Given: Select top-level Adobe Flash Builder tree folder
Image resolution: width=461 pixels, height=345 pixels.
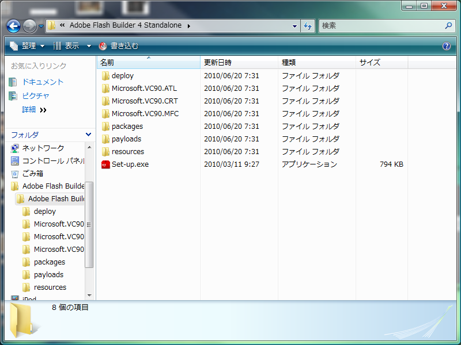Looking at the screenshot, I should pyautogui.click(x=53, y=186).
